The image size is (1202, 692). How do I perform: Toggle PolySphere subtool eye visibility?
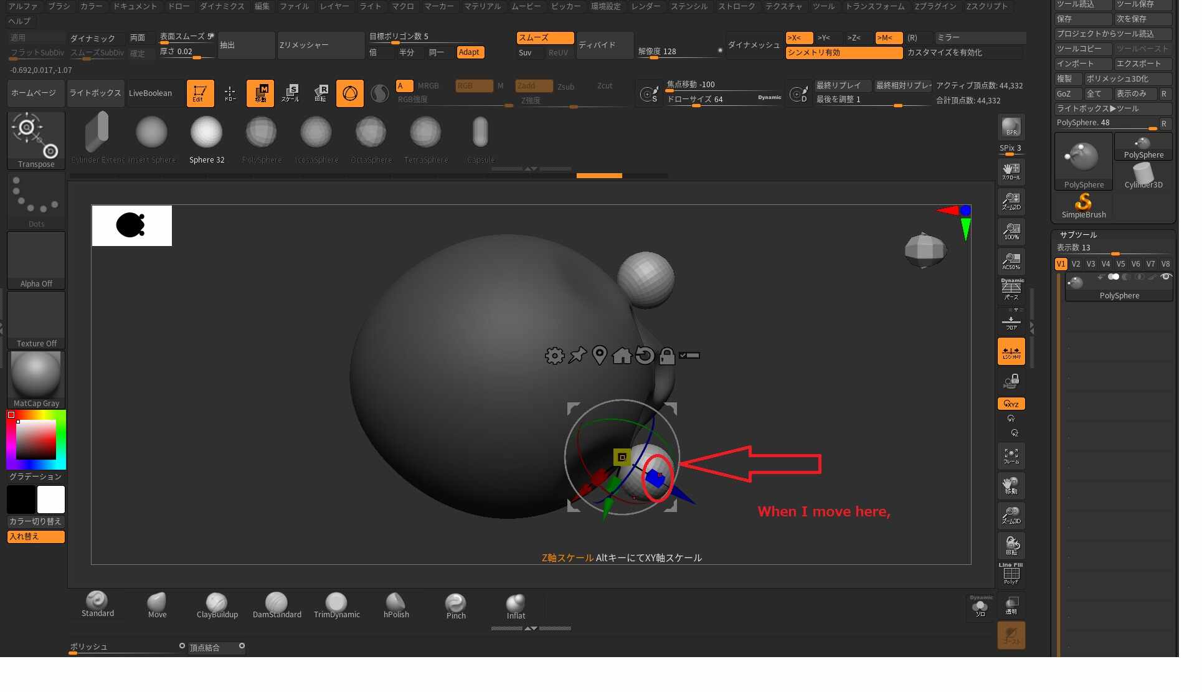[1166, 277]
